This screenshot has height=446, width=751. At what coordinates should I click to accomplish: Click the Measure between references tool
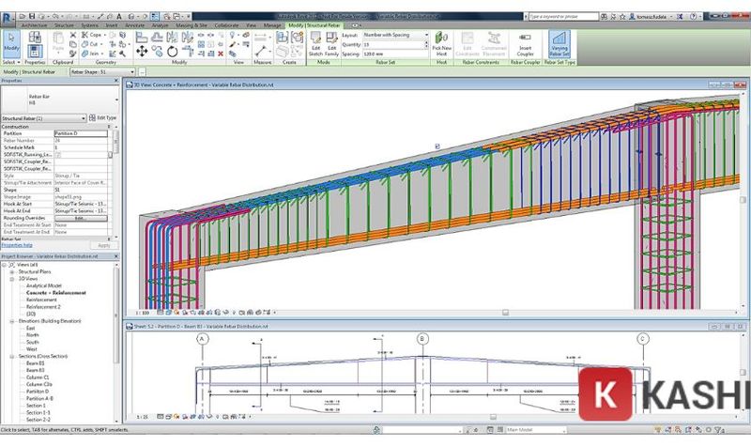pos(261,51)
